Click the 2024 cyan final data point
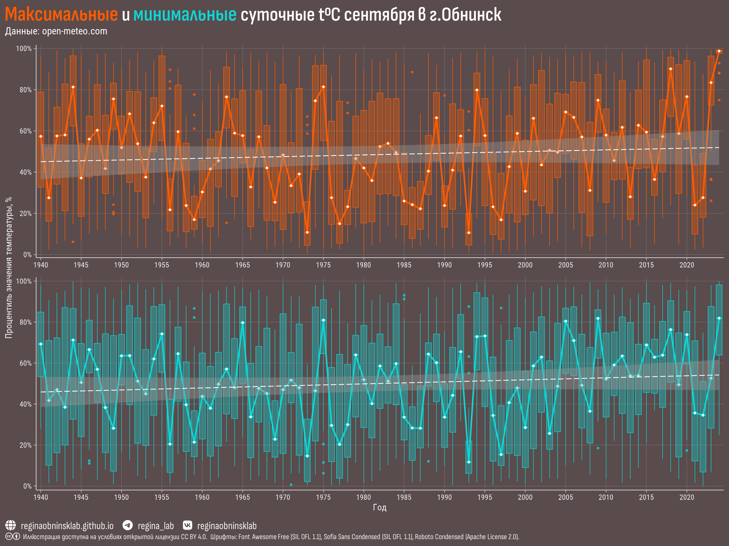The image size is (729, 546). click(x=719, y=318)
